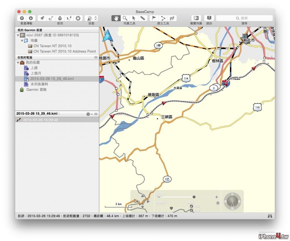Toggle the upper checkbox in map overlay
290x241 pixels.
point(191,206)
